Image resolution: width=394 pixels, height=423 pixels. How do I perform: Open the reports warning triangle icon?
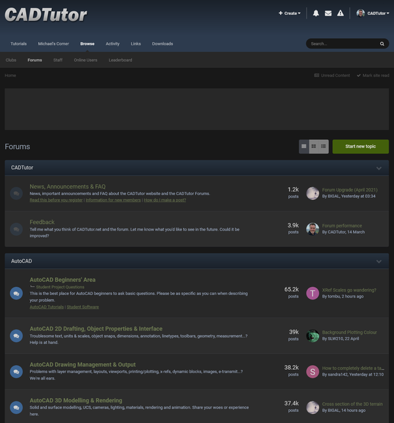point(340,13)
